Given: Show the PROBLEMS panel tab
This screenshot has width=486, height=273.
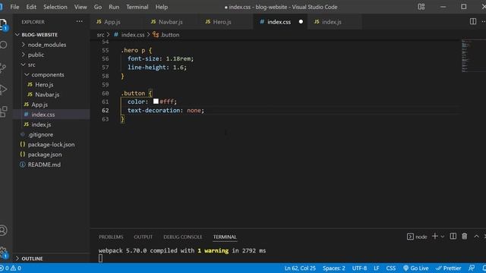Looking at the screenshot, I should (111, 237).
